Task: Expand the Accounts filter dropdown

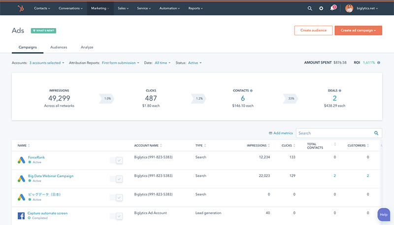Action: 46,63
